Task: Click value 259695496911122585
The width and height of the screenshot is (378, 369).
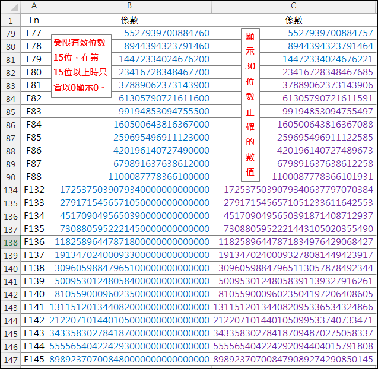Action: (325, 138)
